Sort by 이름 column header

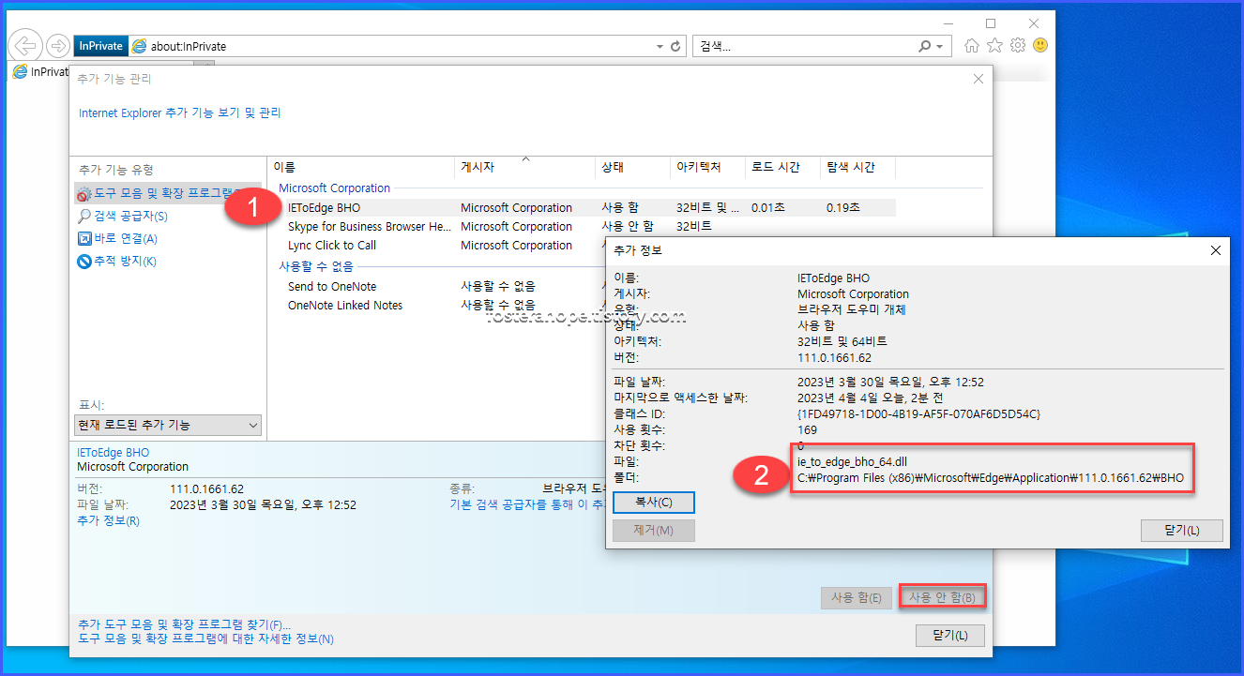pos(362,167)
